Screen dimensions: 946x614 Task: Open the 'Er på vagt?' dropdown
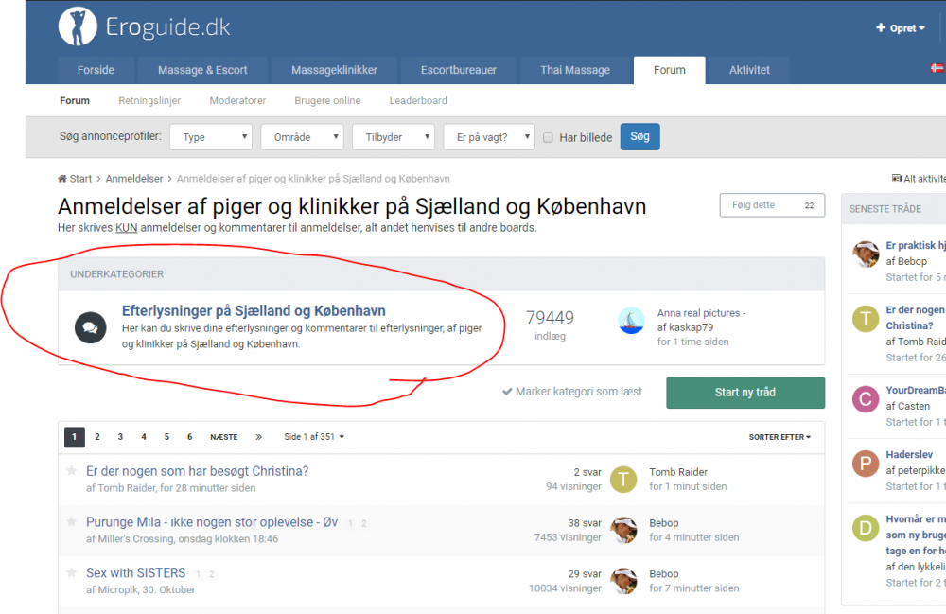pyautogui.click(x=489, y=137)
